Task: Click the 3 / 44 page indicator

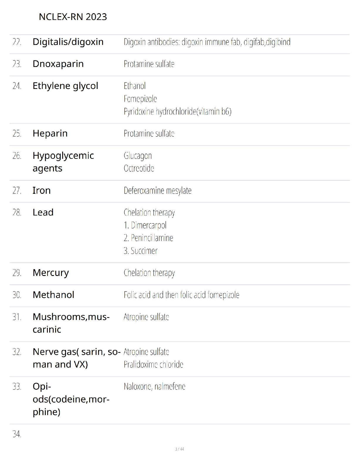Action: [x=179, y=449]
